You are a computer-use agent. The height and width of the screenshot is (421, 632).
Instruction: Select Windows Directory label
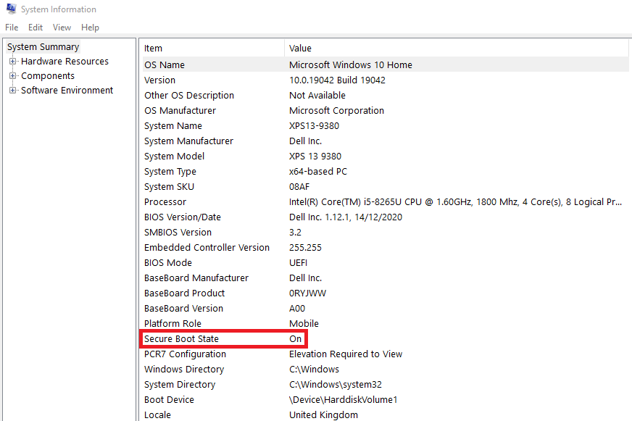coord(184,370)
